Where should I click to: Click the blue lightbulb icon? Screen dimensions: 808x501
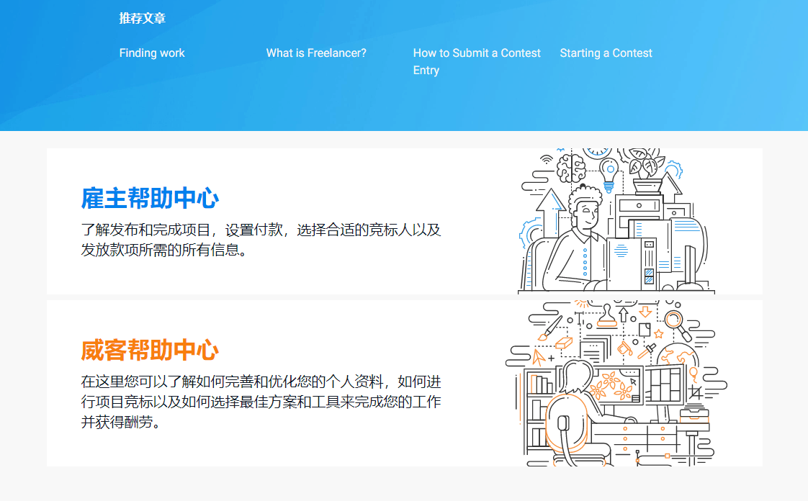click(x=609, y=173)
